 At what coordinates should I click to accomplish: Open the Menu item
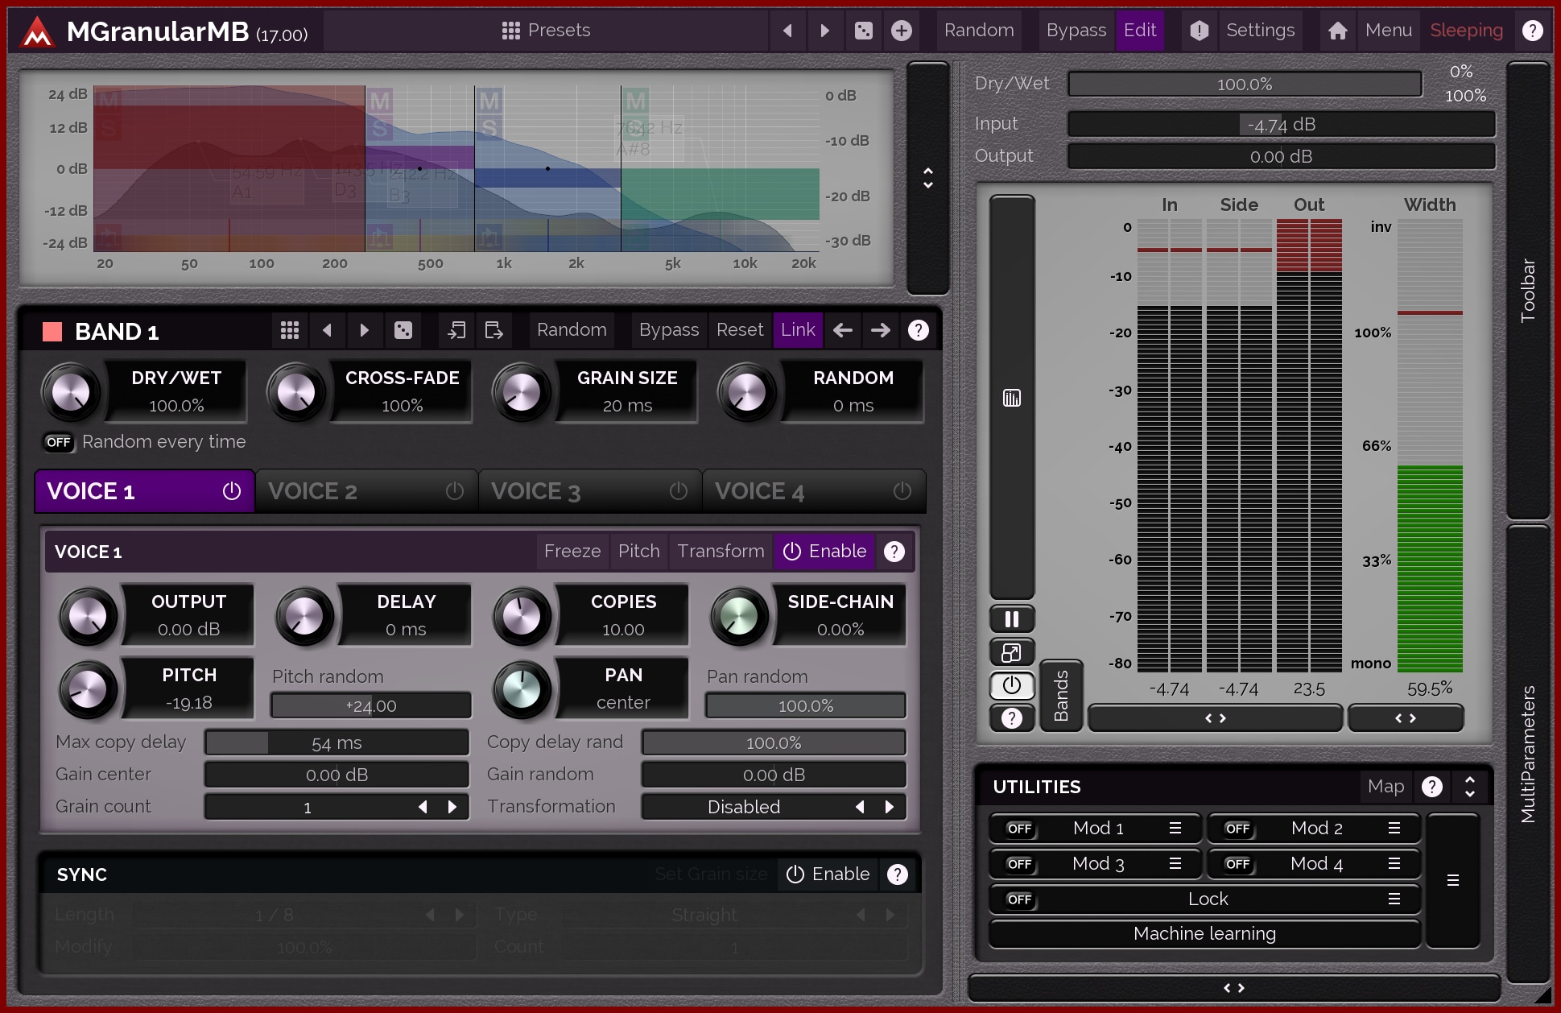click(1388, 31)
